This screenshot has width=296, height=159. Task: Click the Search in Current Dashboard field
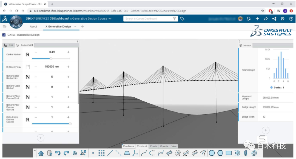[148, 19]
